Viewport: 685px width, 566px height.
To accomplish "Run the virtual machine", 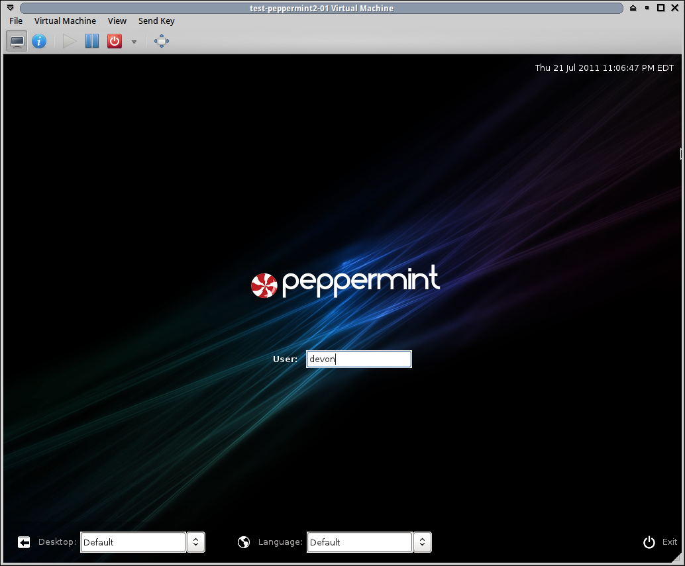I will (69, 42).
